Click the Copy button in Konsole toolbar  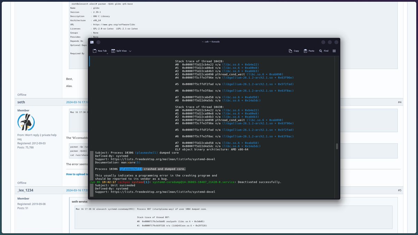pyautogui.click(x=294, y=51)
